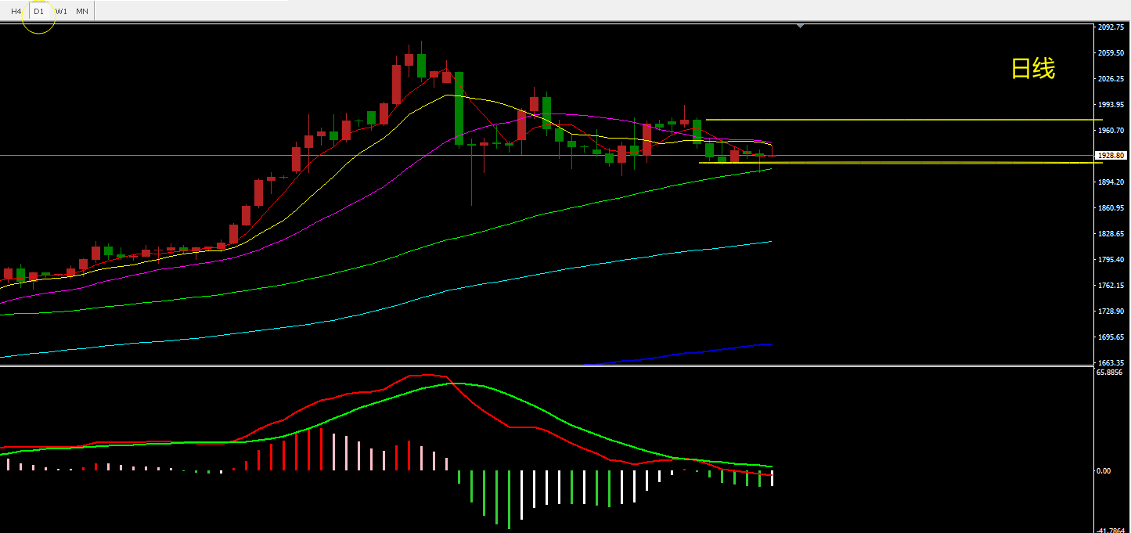Click price axis value 2092.75
The width and height of the screenshot is (1131, 533).
[1111, 27]
